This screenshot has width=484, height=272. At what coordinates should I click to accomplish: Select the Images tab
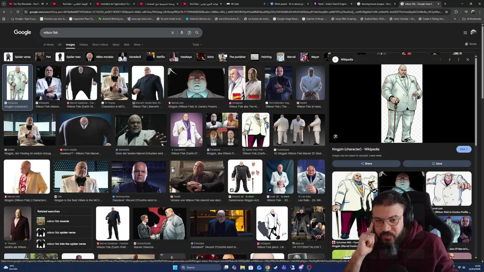click(70, 45)
